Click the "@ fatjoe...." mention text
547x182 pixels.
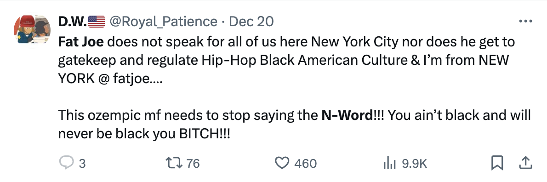click(130, 79)
